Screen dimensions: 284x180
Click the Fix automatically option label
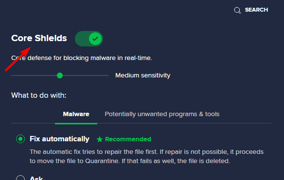[x=60, y=139]
